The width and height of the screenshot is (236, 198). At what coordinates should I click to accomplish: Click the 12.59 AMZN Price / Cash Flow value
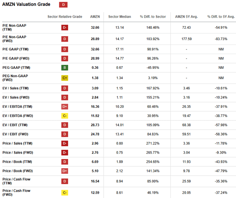(x=95, y=192)
